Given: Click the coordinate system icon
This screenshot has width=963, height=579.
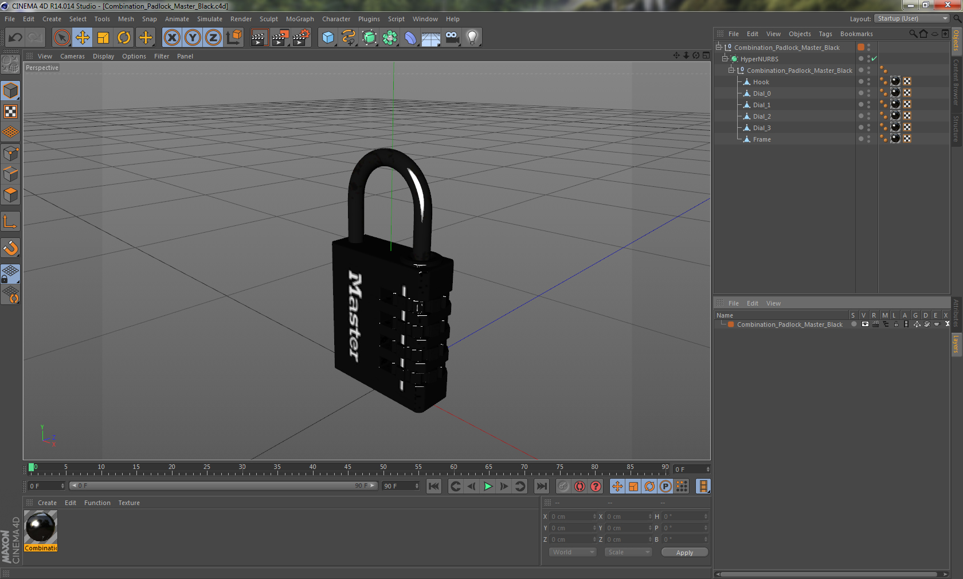Looking at the screenshot, I should tap(234, 38).
